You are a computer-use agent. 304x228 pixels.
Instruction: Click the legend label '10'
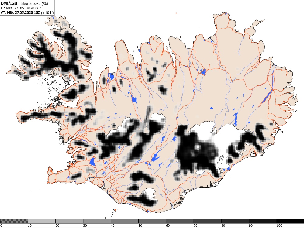(x=30, y=226)
